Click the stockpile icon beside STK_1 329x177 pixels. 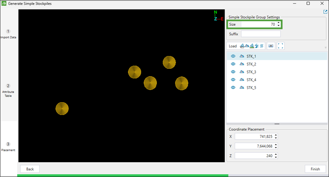(242, 56)
